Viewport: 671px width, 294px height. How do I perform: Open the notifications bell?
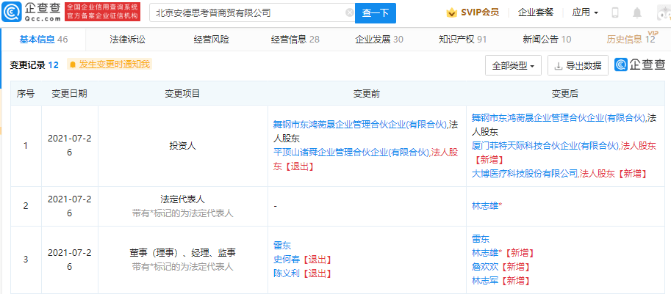click(637, 12)
